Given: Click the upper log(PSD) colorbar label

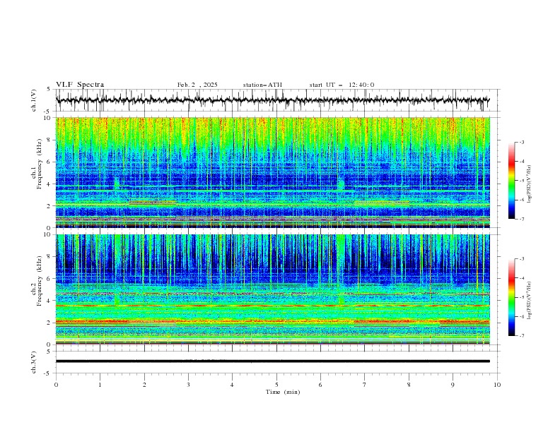Looking at the screenshot, I should (x=530, y=184).
